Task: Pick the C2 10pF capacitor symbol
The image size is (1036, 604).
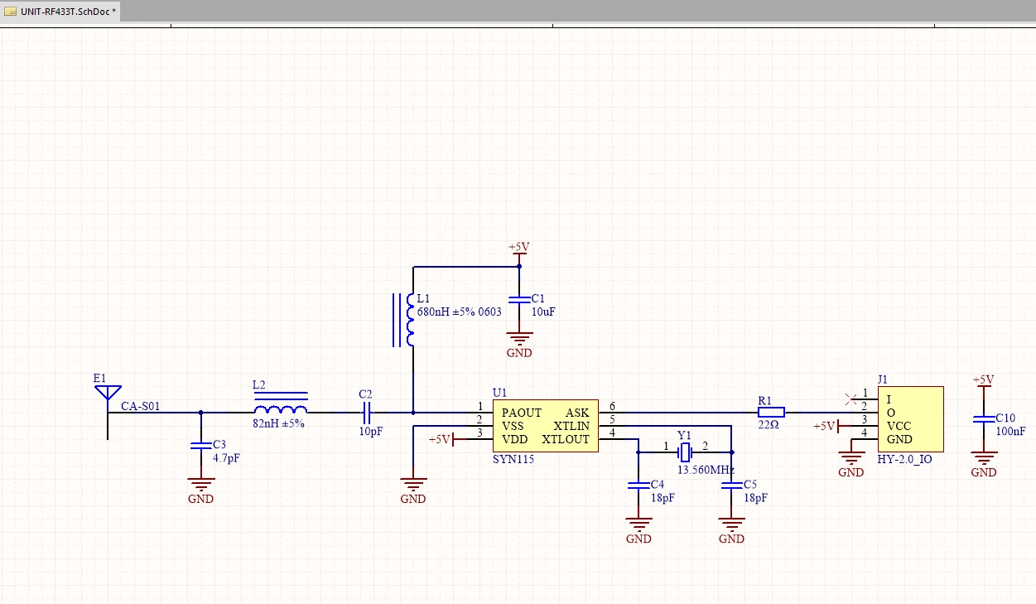Action: (x=366, y=412)
